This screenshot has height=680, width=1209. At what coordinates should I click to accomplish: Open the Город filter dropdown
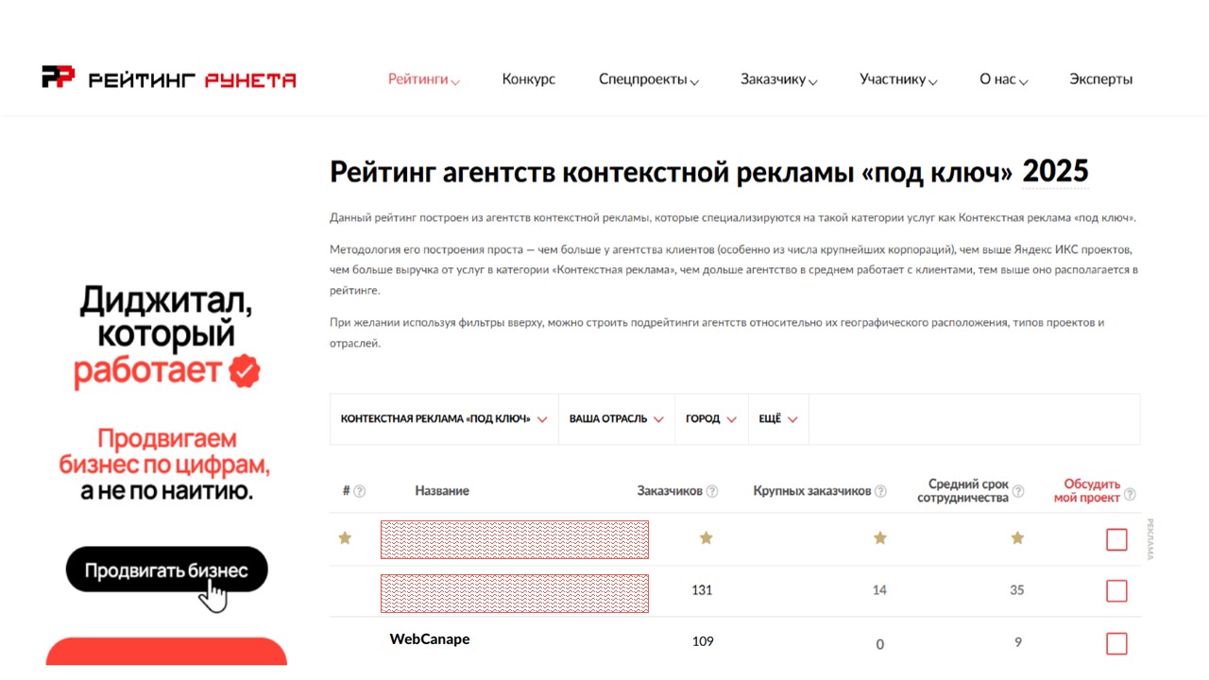tap(710, 419)
